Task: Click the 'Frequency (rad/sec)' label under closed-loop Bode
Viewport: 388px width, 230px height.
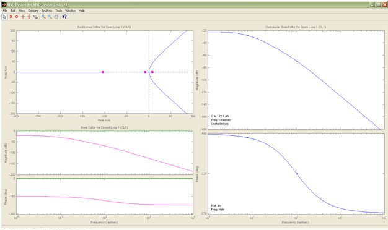Action: coord(104,223)
